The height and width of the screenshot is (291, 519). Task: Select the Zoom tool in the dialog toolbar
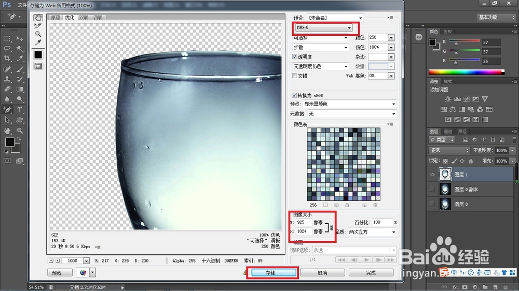coord(38,34)
